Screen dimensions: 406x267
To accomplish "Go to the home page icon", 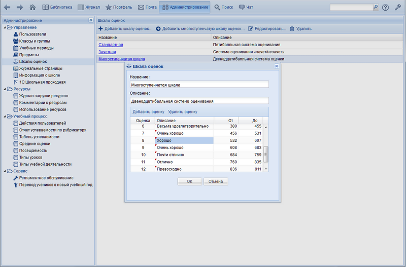I will 32,7.
